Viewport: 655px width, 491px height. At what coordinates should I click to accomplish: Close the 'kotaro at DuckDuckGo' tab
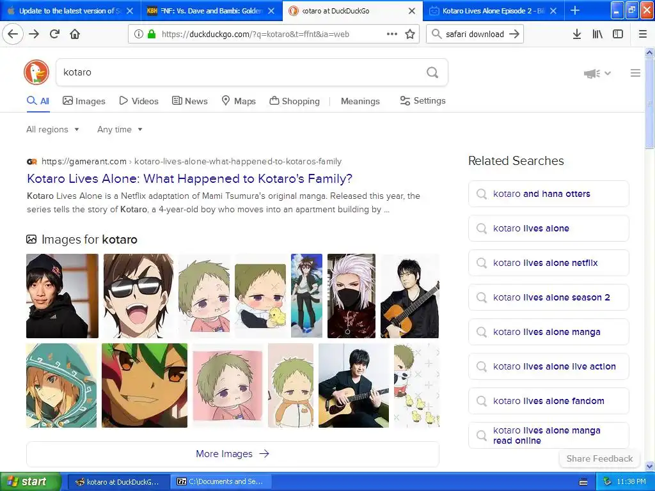pyautogui.click(x=412, y=11)
